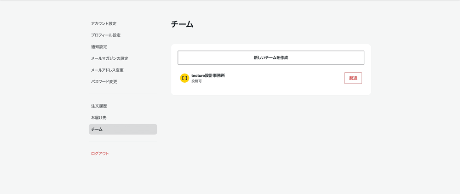Open メールアドレス変更 settings

coord(107,70)
